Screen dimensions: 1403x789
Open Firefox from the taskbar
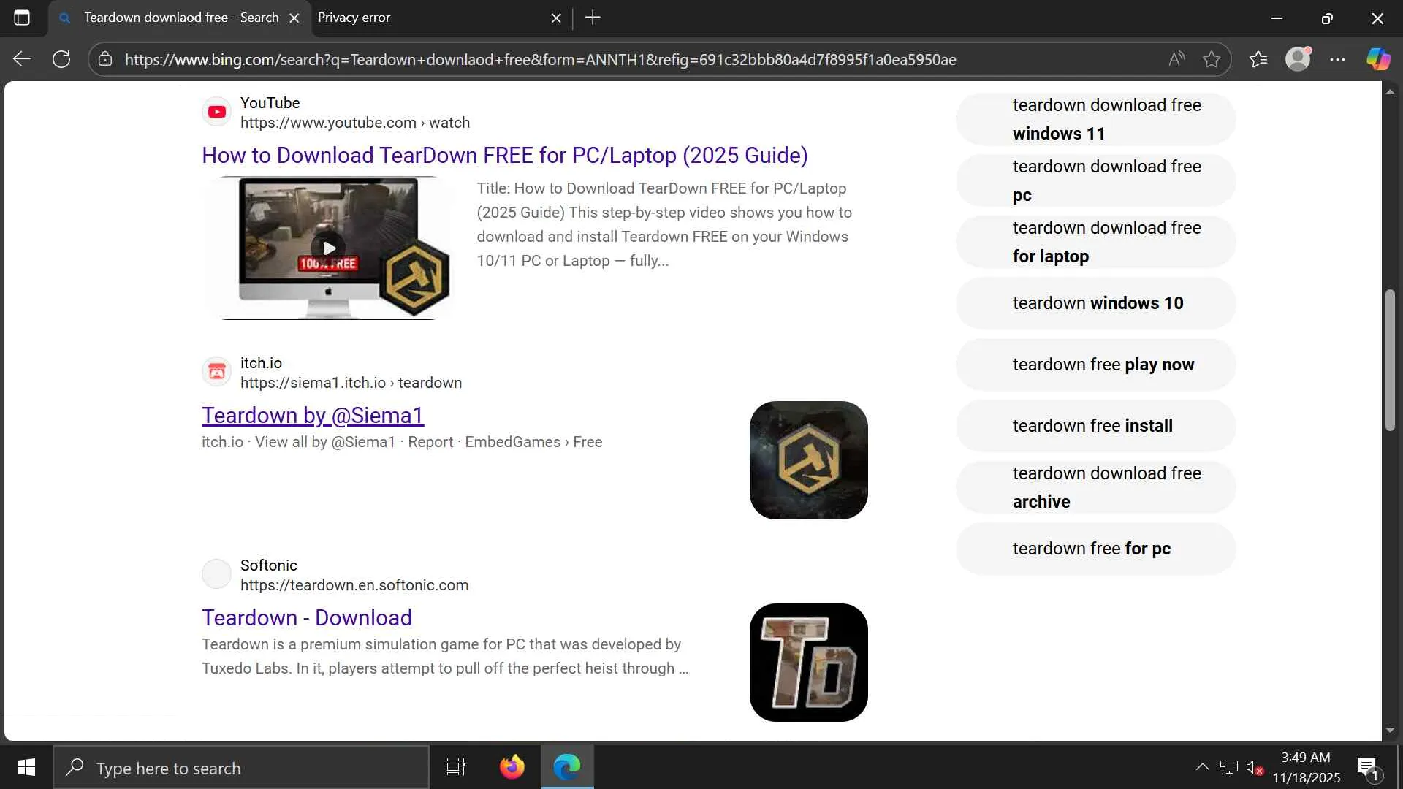512,767
